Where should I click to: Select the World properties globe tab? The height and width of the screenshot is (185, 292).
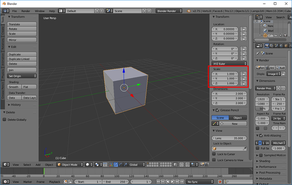pyautogui.click(x=281, y=46)
